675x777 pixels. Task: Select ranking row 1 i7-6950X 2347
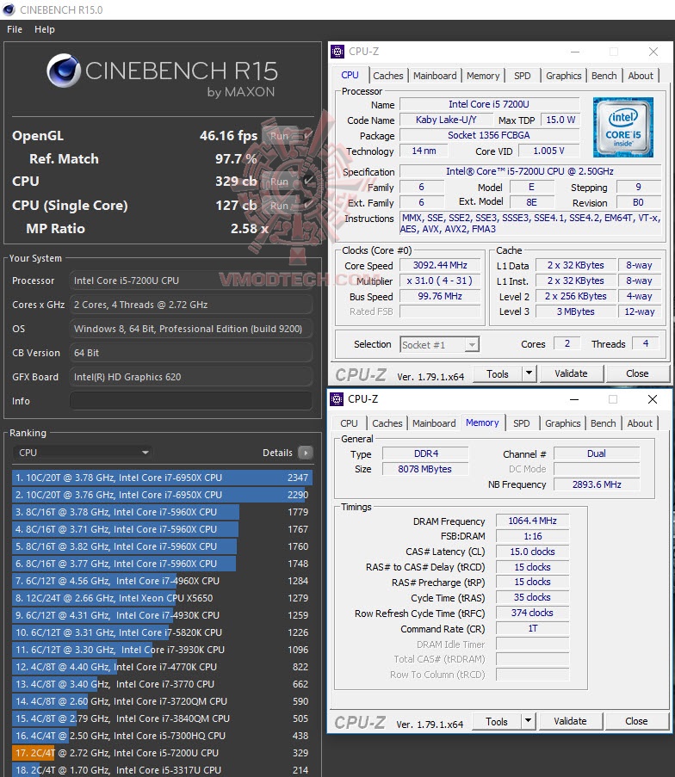pyautogui.click(x=162, y=478)
